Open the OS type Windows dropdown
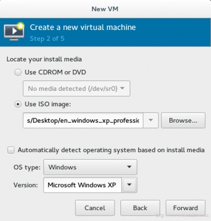 (90, 167)
